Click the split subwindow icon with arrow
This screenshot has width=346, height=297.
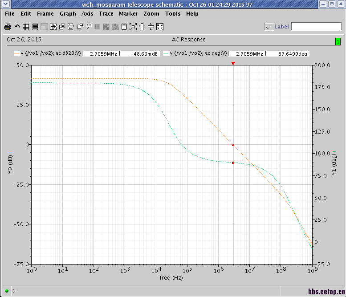[53, 27]
